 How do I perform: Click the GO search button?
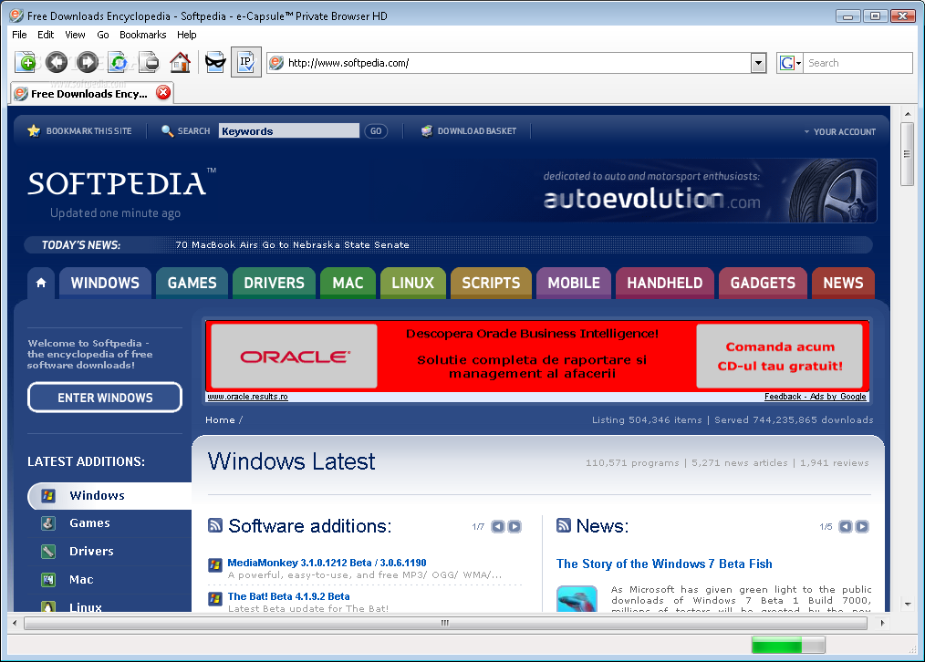(x=376, y=131)
